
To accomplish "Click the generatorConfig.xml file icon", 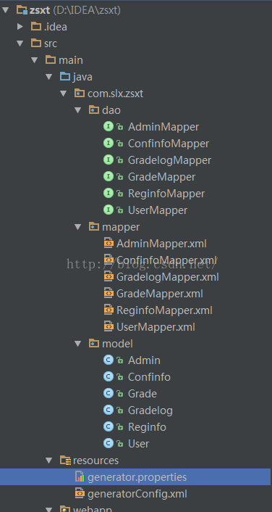I will [x=80, y=493].
